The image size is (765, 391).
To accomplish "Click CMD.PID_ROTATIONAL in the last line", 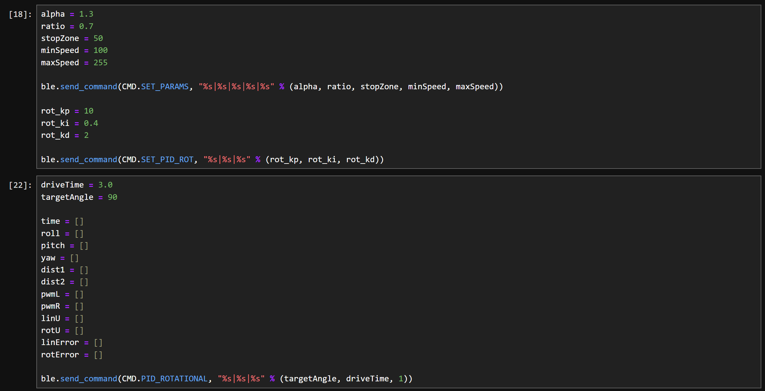I will click(x=165, y=379).
